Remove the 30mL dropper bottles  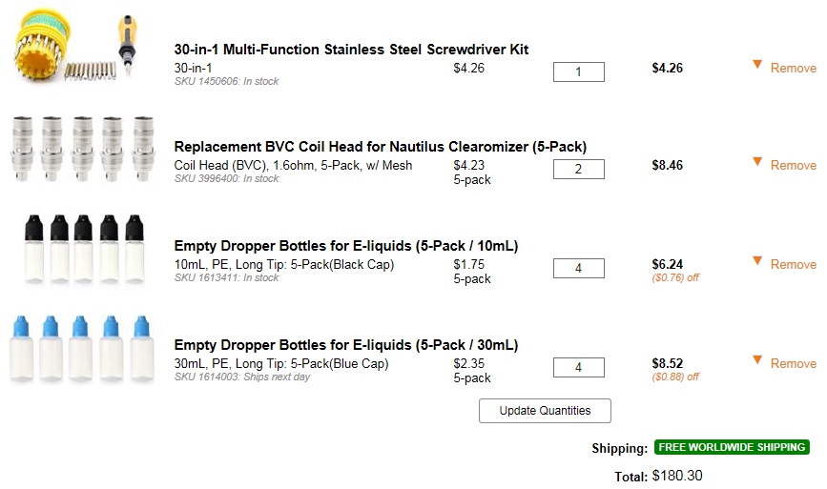click(793, 364)
